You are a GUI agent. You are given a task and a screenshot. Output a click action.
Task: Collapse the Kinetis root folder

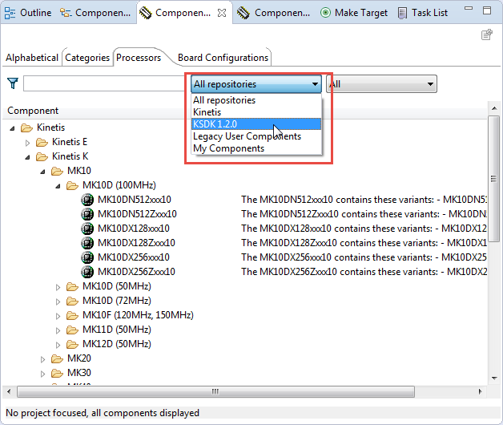click(x=12, y=128)
